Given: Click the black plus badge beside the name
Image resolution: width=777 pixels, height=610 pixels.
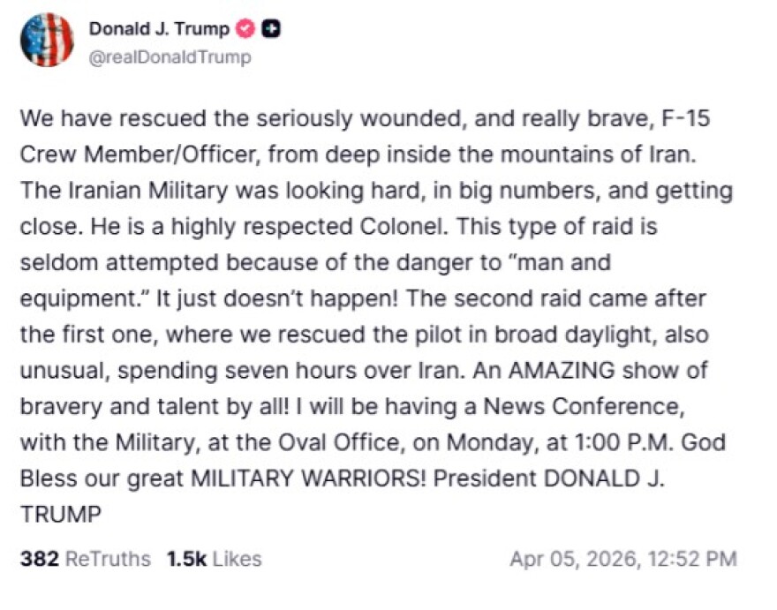Looking at the screenshot, I should [x=272, y=29].
